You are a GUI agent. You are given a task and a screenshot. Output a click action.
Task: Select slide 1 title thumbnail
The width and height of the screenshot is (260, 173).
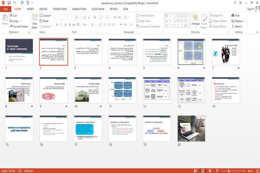click(19, 52)
